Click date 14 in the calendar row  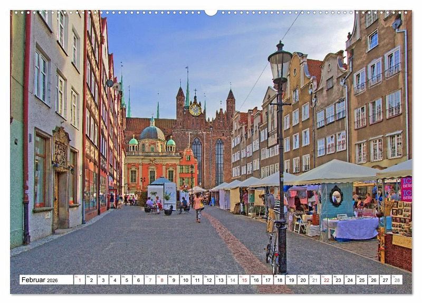[x=232, y=280]
